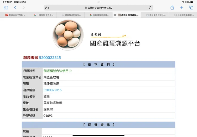Click the 飼養資訊 section header
This screenshot has width=197, height=137.
(98, 125)
